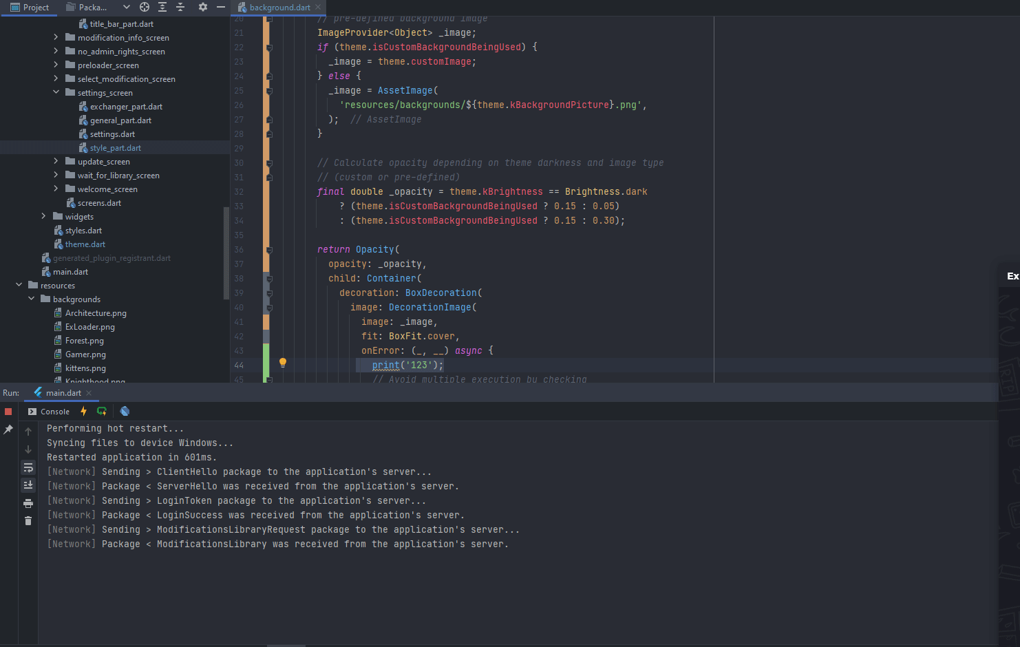Pin the Run tab

tap(8, 429)
